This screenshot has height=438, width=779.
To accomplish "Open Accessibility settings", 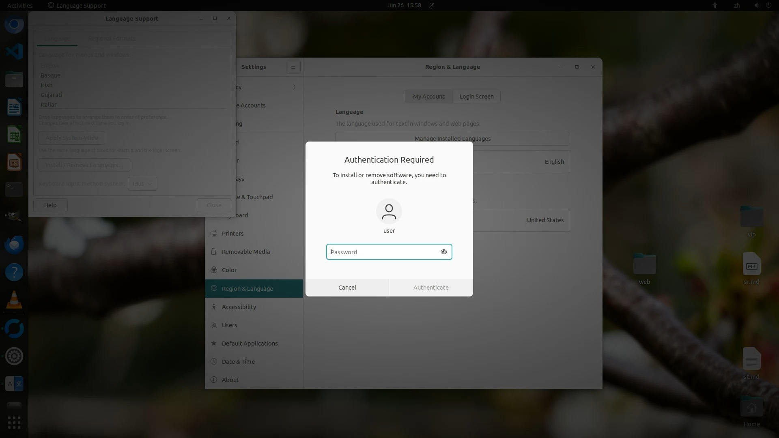I will (239, 307).
